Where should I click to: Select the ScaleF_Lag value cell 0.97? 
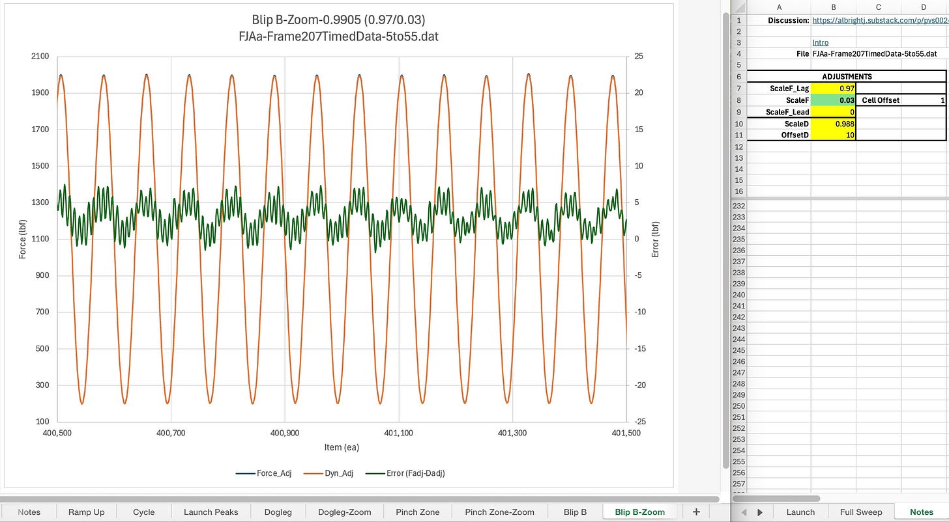coord(834,88)
